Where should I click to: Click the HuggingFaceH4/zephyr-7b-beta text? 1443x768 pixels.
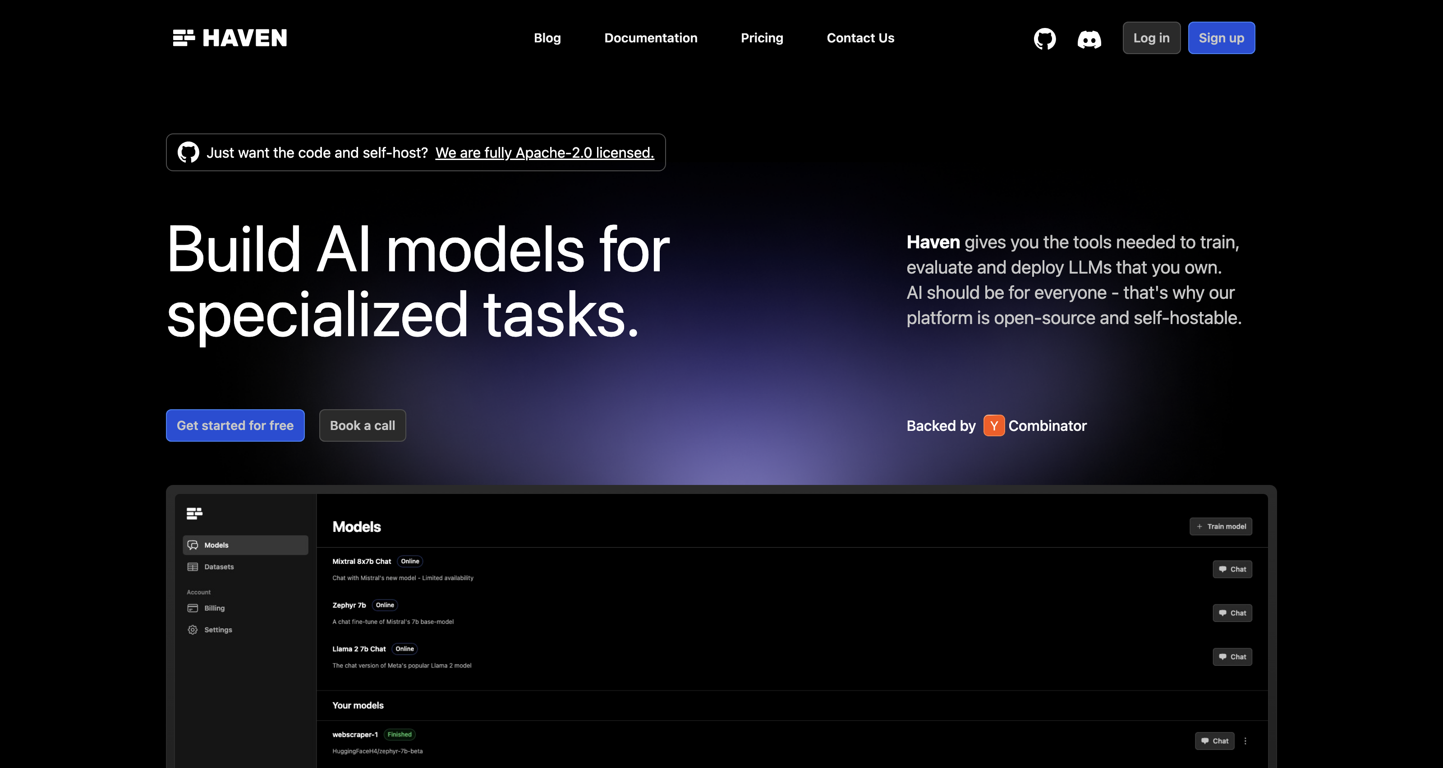click(377, 751)
